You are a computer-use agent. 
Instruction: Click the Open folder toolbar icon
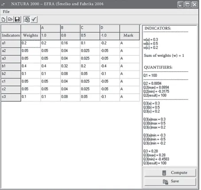(x=10, y=20)
